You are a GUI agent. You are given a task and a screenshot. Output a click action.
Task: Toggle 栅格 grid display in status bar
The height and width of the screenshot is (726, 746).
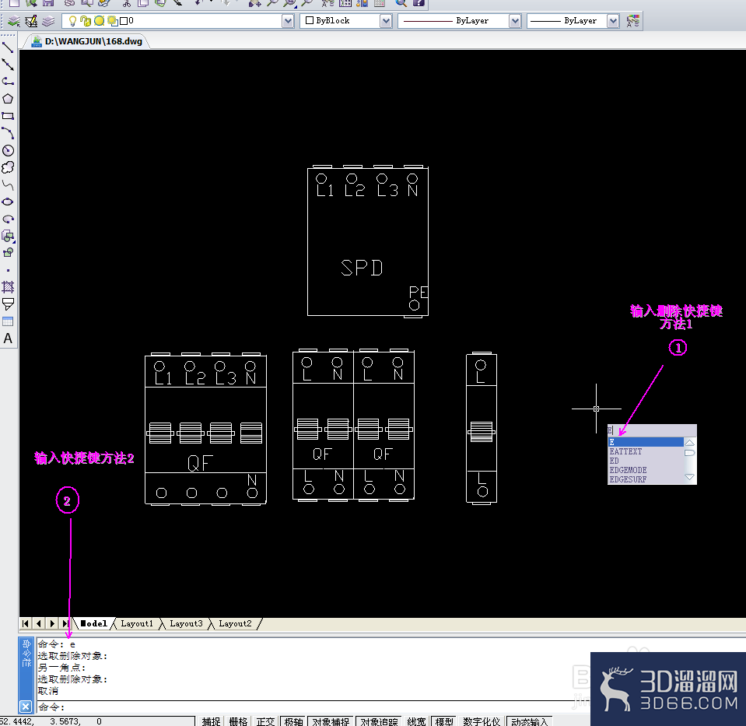point(238,721)
